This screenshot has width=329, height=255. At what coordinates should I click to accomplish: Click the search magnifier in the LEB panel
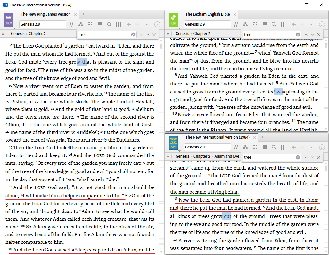pyautogui.click(x=274, y=24)
